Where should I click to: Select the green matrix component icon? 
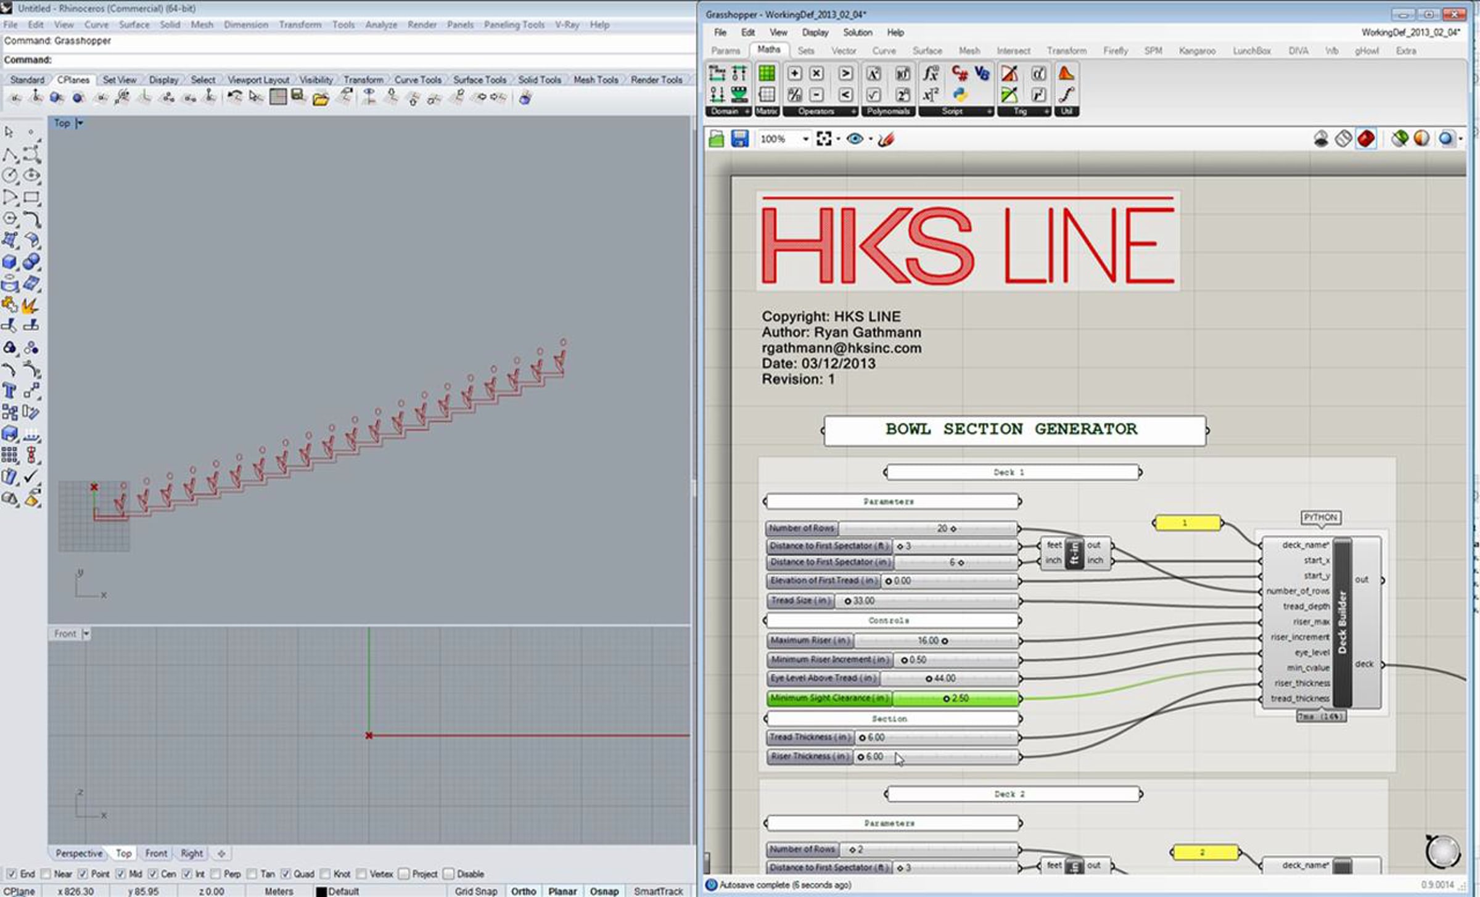(x=767, y=73)
